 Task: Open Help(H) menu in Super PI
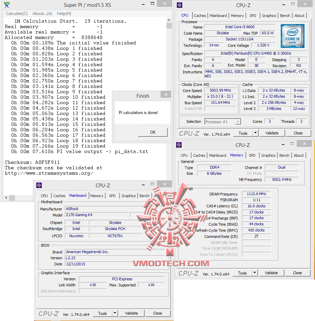[64, 14]
